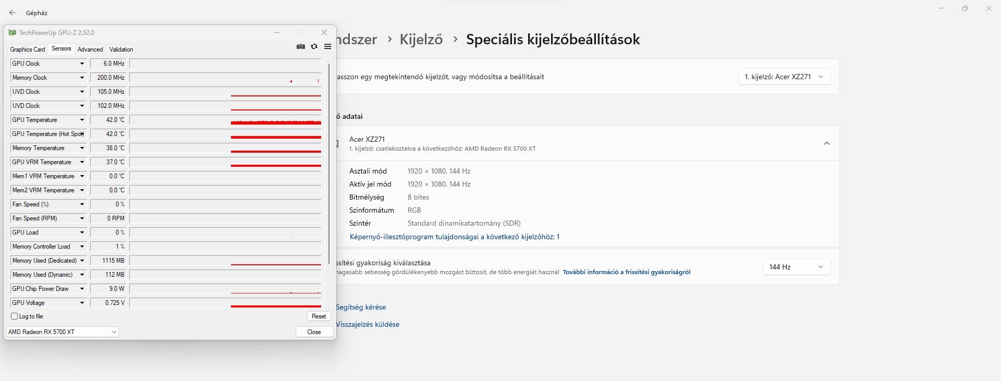This screenshot has width=1001, height=381.
Task: Open the Mem2 VRM Temperature dropdown
Action: pos(82,190)
